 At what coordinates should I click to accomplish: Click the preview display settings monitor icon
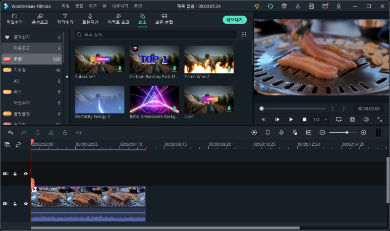pyautogui.click(x=339, y=120)
